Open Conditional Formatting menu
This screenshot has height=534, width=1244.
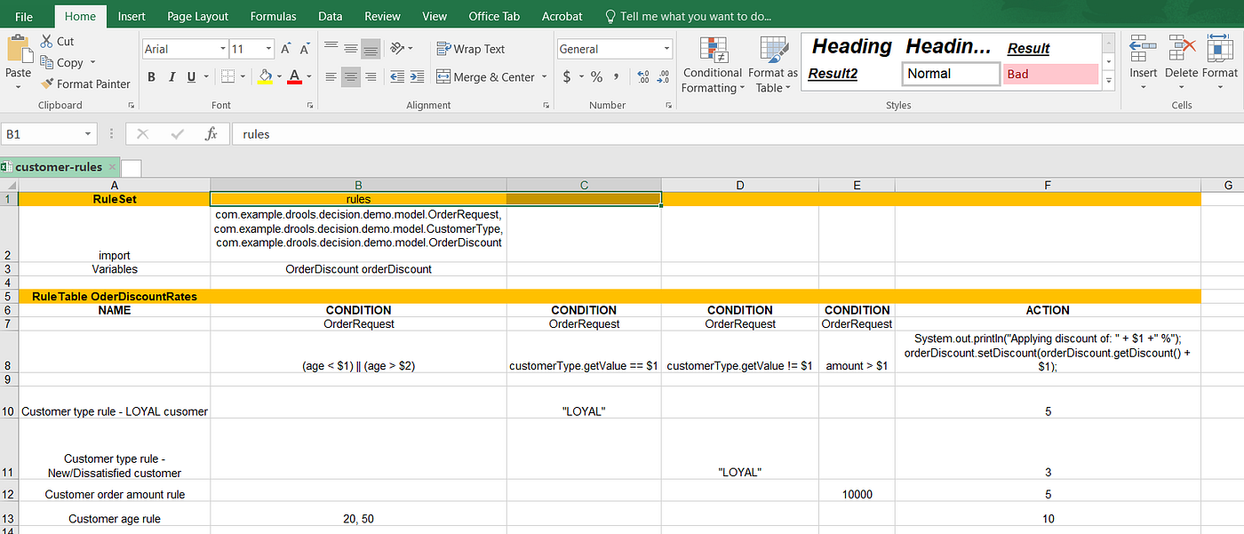[711, 65]
